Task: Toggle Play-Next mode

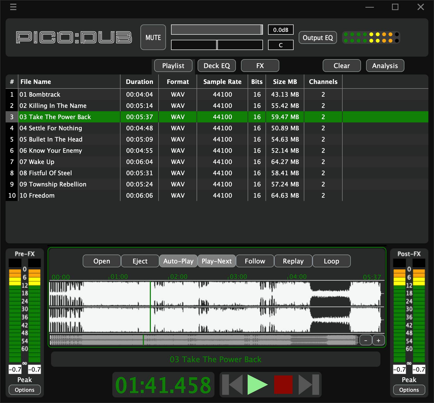Action: click(x=216, y=261)
